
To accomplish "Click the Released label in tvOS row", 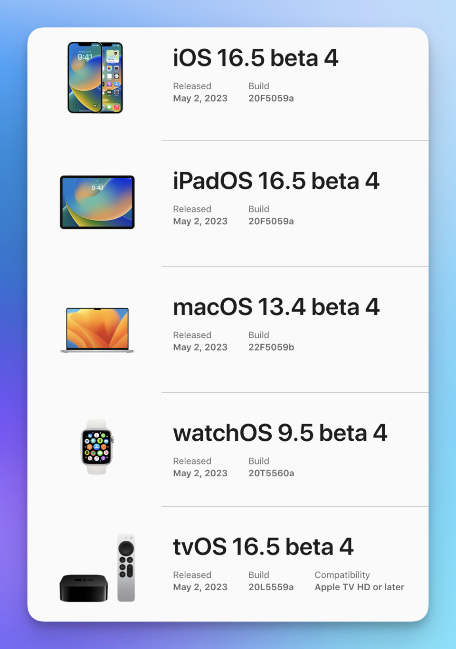I will (x=192, y=575).
